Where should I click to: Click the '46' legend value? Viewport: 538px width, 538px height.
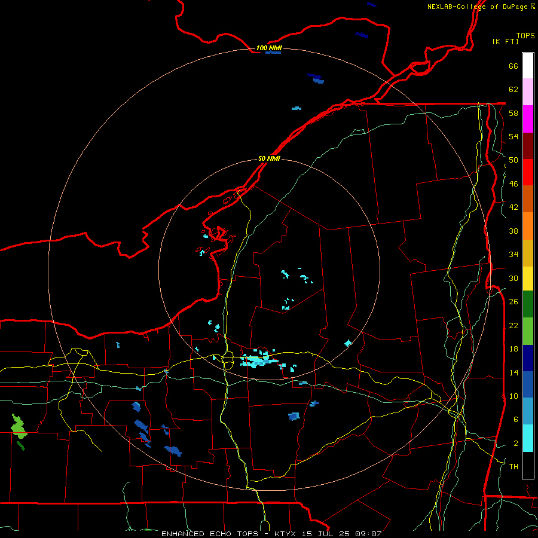point(513,184)
